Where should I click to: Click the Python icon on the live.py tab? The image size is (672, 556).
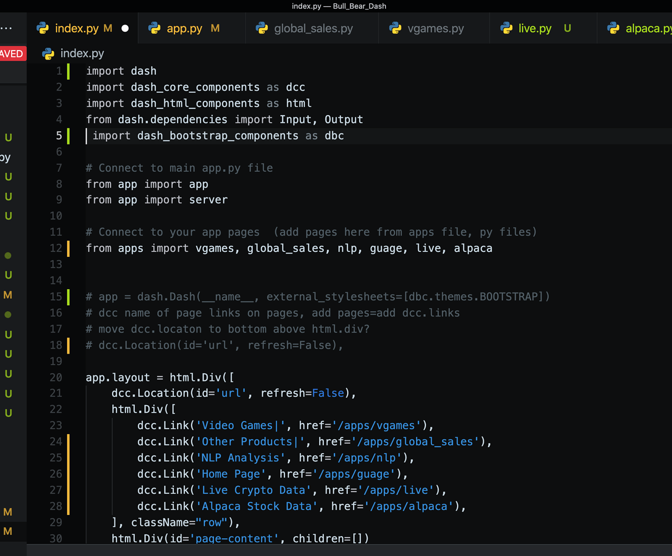[x=506, y=28]
